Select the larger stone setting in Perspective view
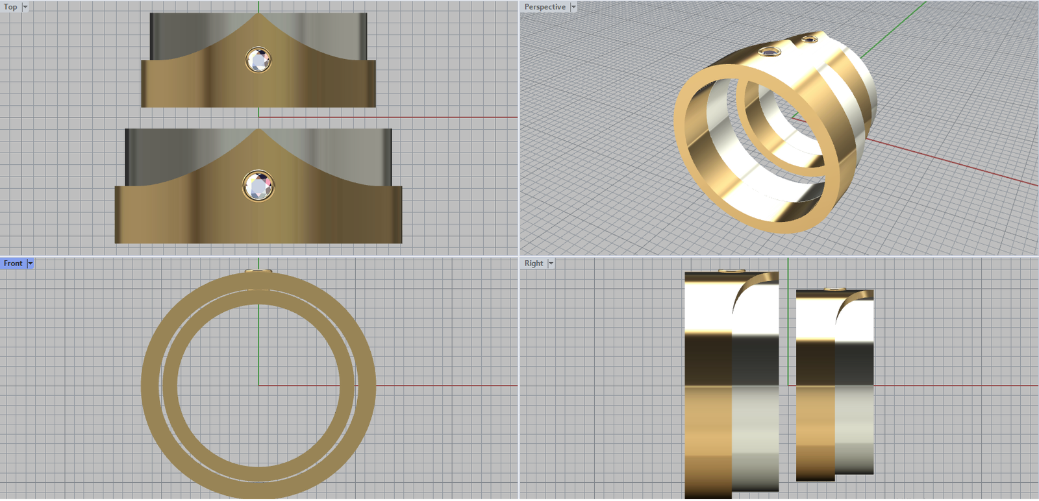Image resolution: width=1039 pixels, height=501 pixels. point(771,51)
